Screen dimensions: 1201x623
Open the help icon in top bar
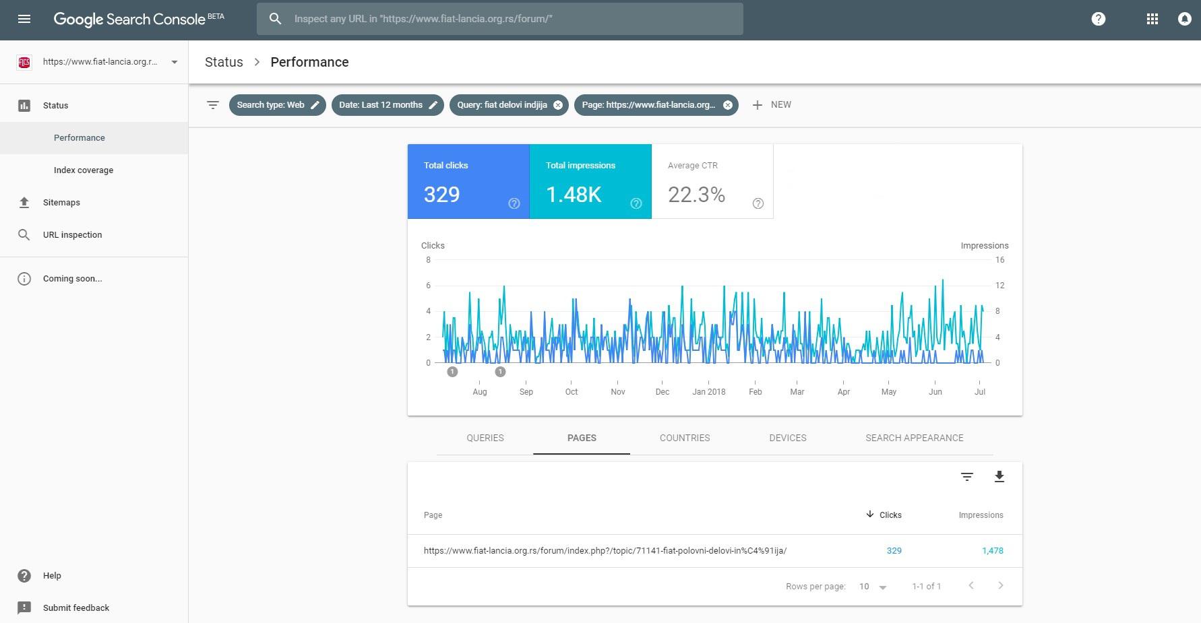tap(1099, 19)
